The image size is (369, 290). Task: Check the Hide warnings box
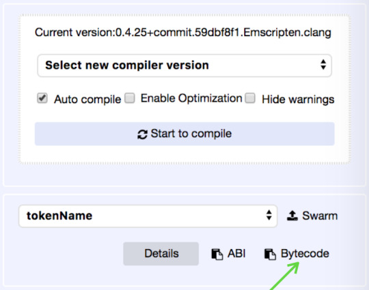(x=250, y=98)
